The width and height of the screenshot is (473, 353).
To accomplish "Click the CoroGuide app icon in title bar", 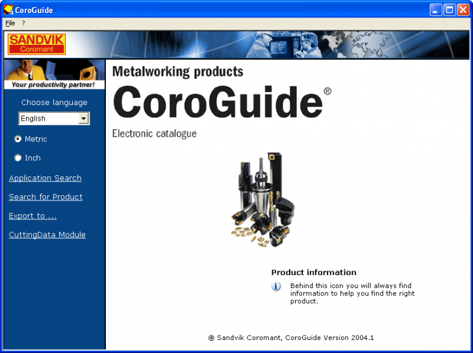I will [x=8, y=10].
